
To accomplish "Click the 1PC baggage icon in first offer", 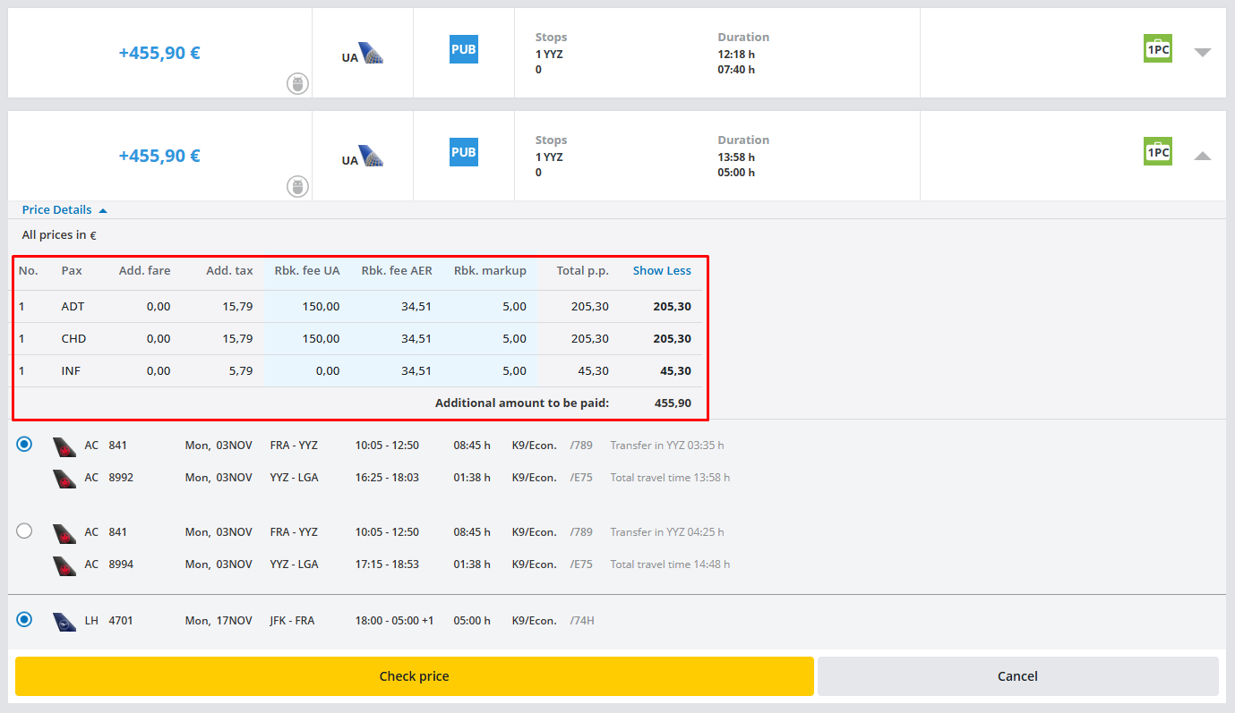I will click(x=1157, y=48).
